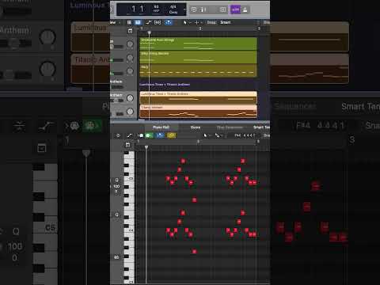The width and height of the screenshot is (380, 285).
Task: Select the cream Luminous Tines region
Action: (198, 97)
